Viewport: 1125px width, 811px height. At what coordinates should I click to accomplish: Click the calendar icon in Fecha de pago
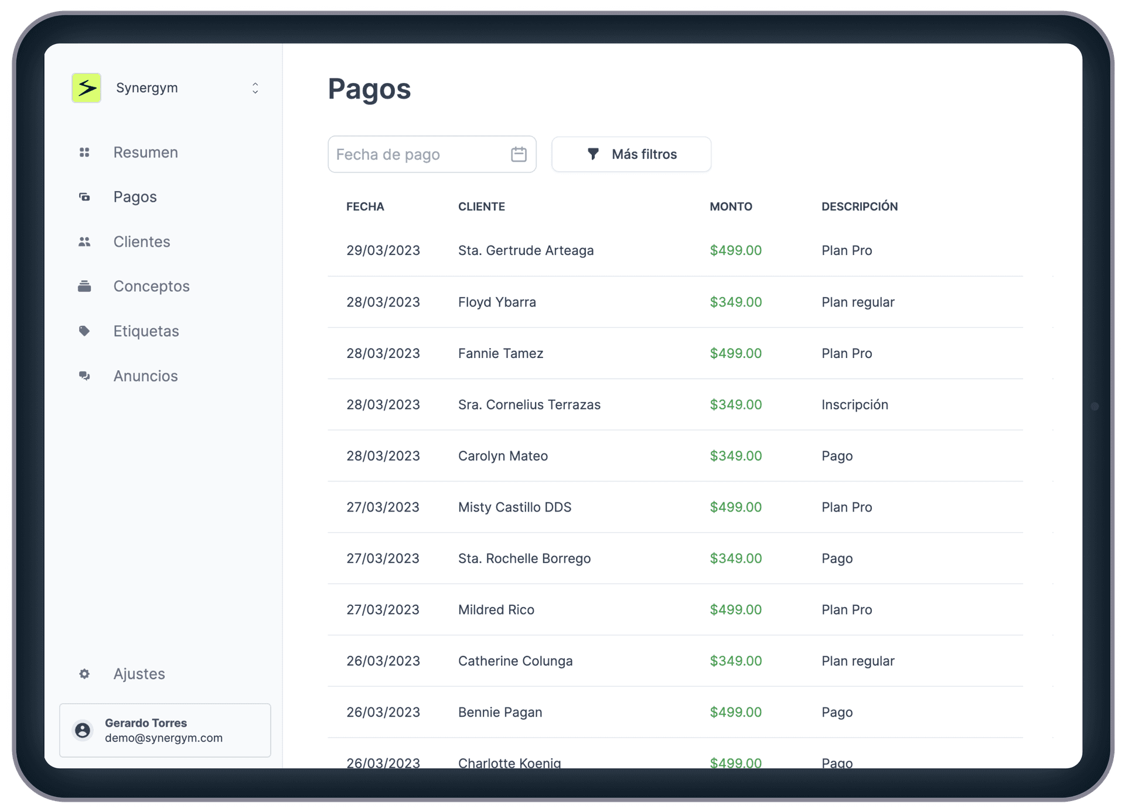click(x=519, y=154)
